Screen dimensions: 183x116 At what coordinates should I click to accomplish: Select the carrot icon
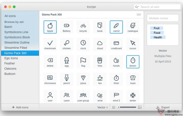116,27
